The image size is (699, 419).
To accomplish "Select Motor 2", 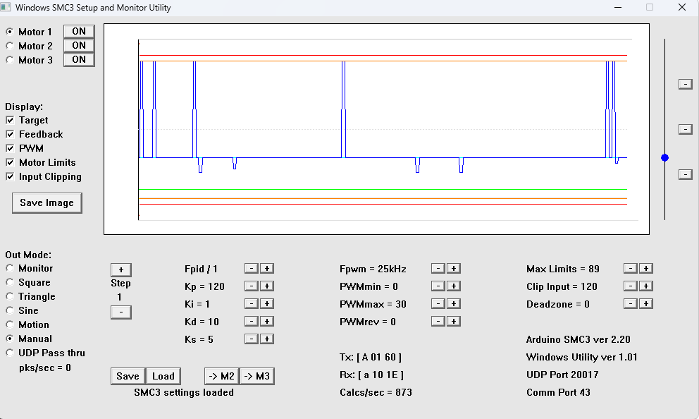I will [8, 45].
